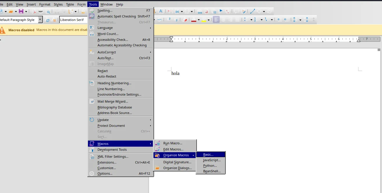The width and height of the screenshot is (382, 193).
Task: Open the Save button dropdown arrow
Action: 26,12
